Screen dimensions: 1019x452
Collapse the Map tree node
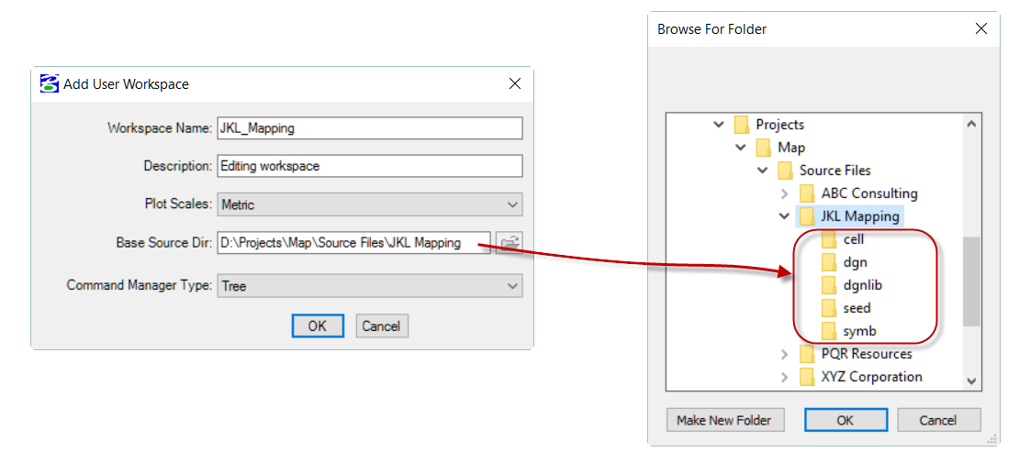741,148
